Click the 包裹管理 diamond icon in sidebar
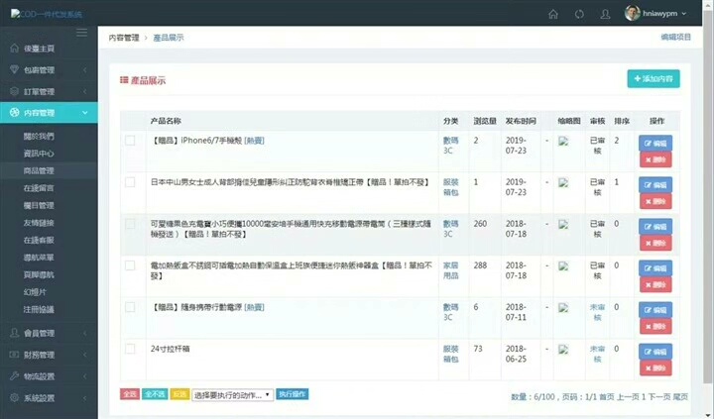Screen dimensions: 714x419 (x=13, y=69)
